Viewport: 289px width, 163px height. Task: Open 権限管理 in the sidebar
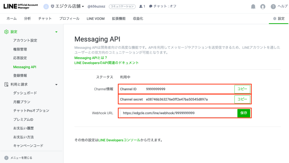coord(20,49)
